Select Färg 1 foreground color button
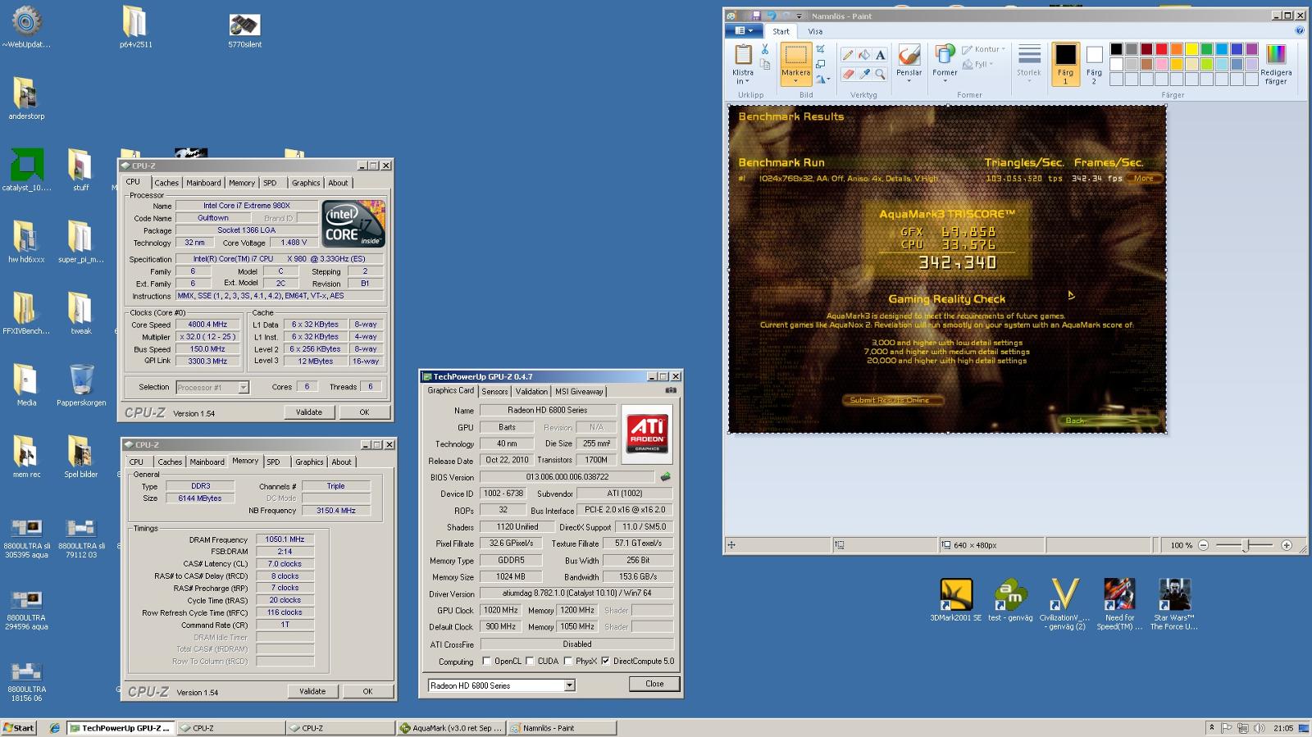Screen dimensions: 1312x737 tap(1065, 64)
